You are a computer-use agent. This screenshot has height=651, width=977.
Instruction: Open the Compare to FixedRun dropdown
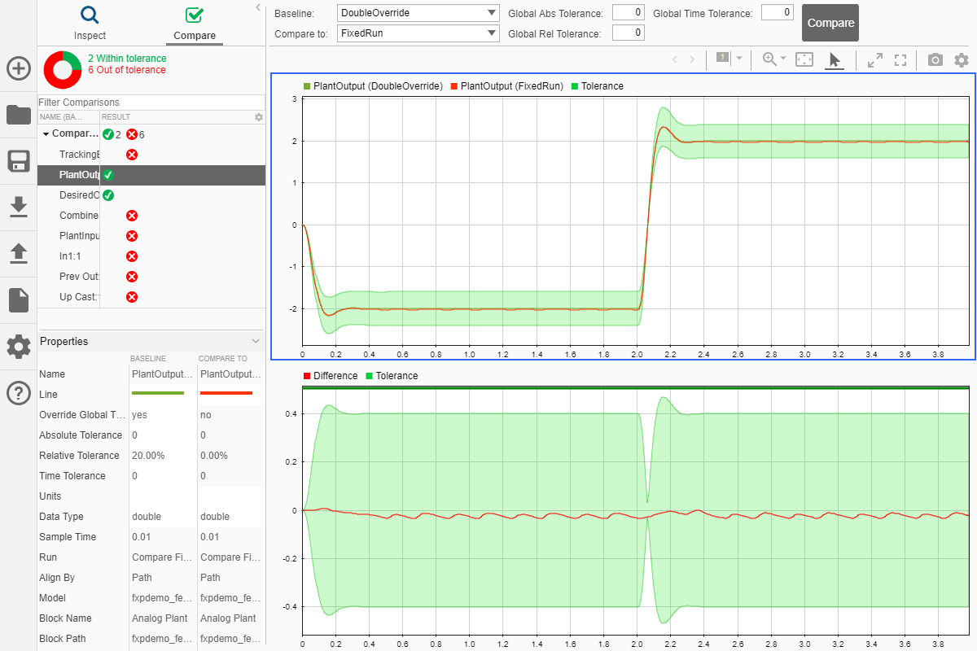coord(418,33)
